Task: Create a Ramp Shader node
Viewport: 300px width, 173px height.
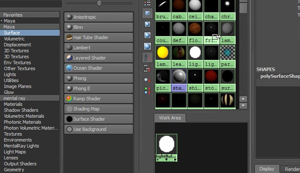Action: coord(98,99)
